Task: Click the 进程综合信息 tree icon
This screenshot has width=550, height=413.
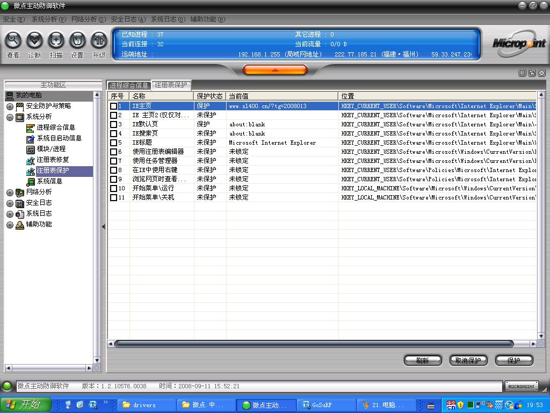Action: click(x=31, y=128)
